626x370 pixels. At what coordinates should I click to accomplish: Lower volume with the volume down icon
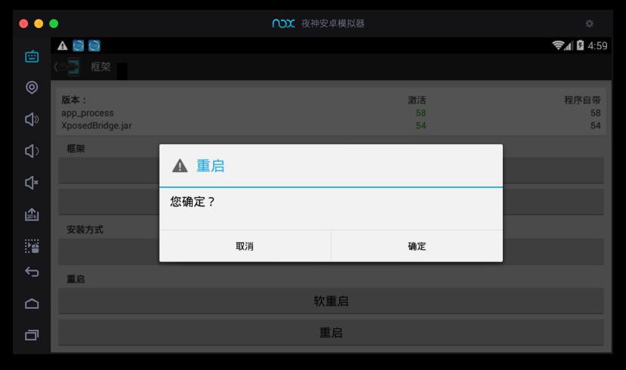[x=32, y=151]
